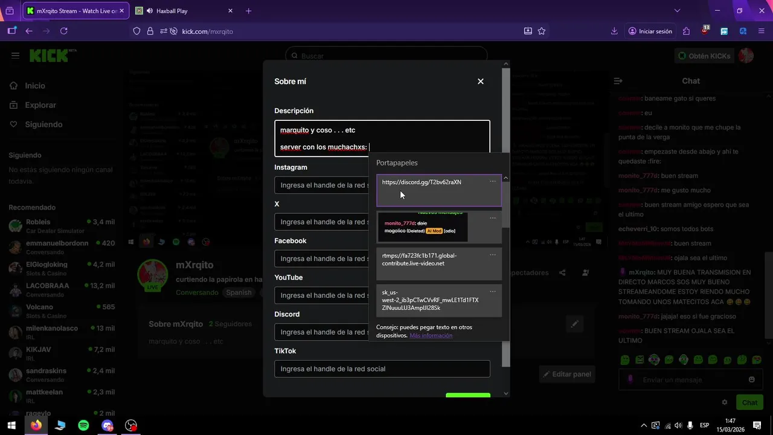Open recommended channel ElGlogloking
773x435 pixels.
62,268
